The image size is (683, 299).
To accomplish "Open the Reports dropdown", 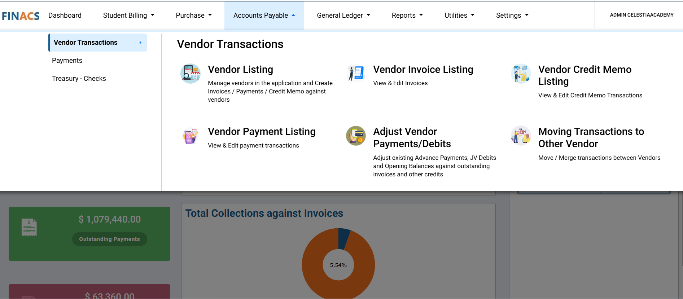I will point(407,16).
